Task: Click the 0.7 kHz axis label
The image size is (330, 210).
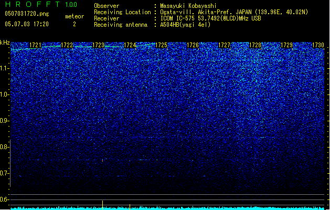Action: 4,173
